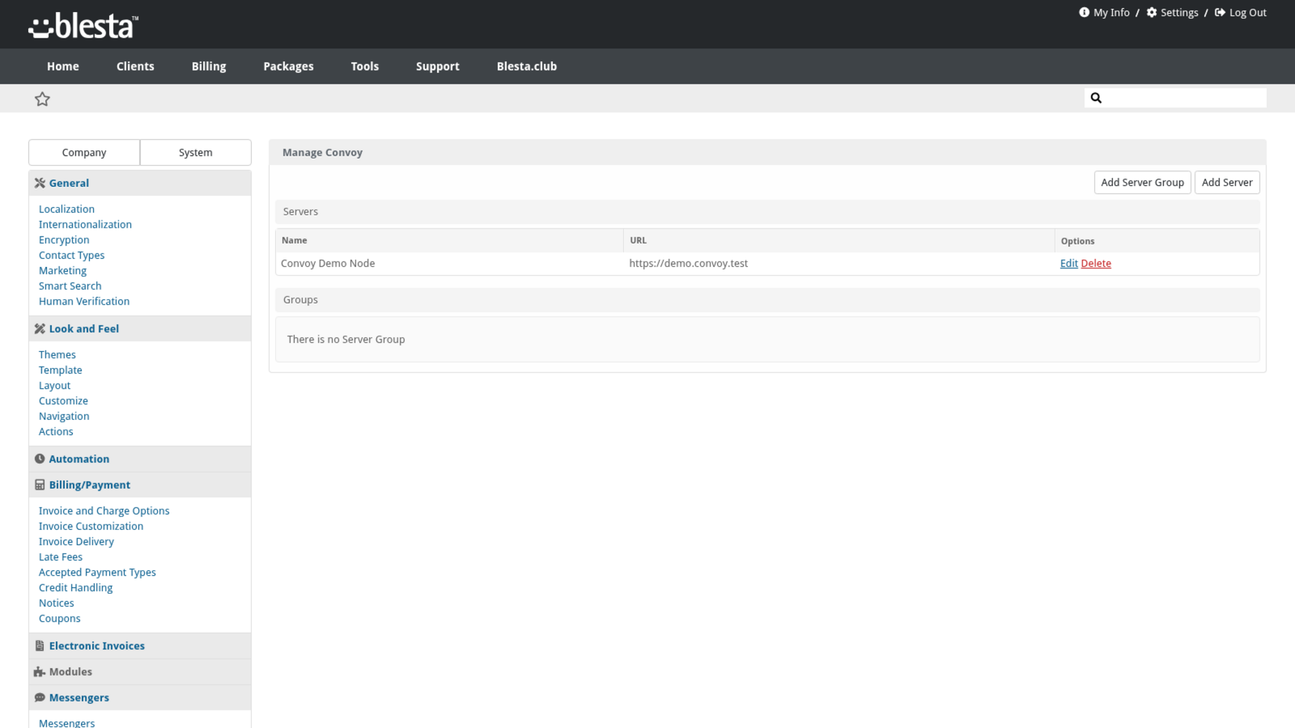The width and height of the screenshot is (1295, 728).
Task: Expand the Billing/Payment section
Action: tap(90, 485)
